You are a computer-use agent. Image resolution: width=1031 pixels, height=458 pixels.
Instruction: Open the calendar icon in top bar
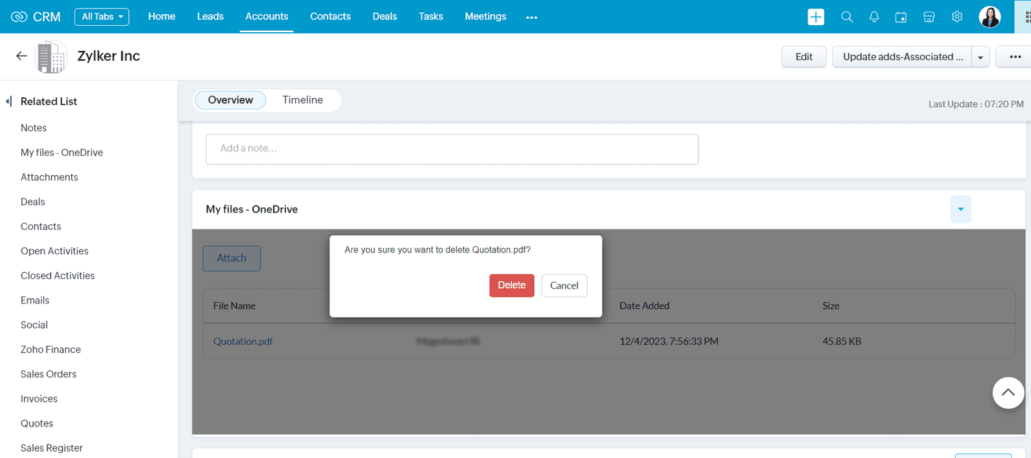pyautogui.click(x=901, y=17)
